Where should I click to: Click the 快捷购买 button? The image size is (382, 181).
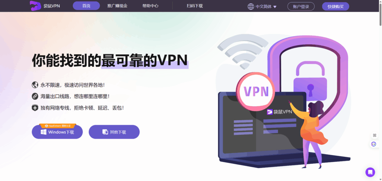[x=335, y=7]
